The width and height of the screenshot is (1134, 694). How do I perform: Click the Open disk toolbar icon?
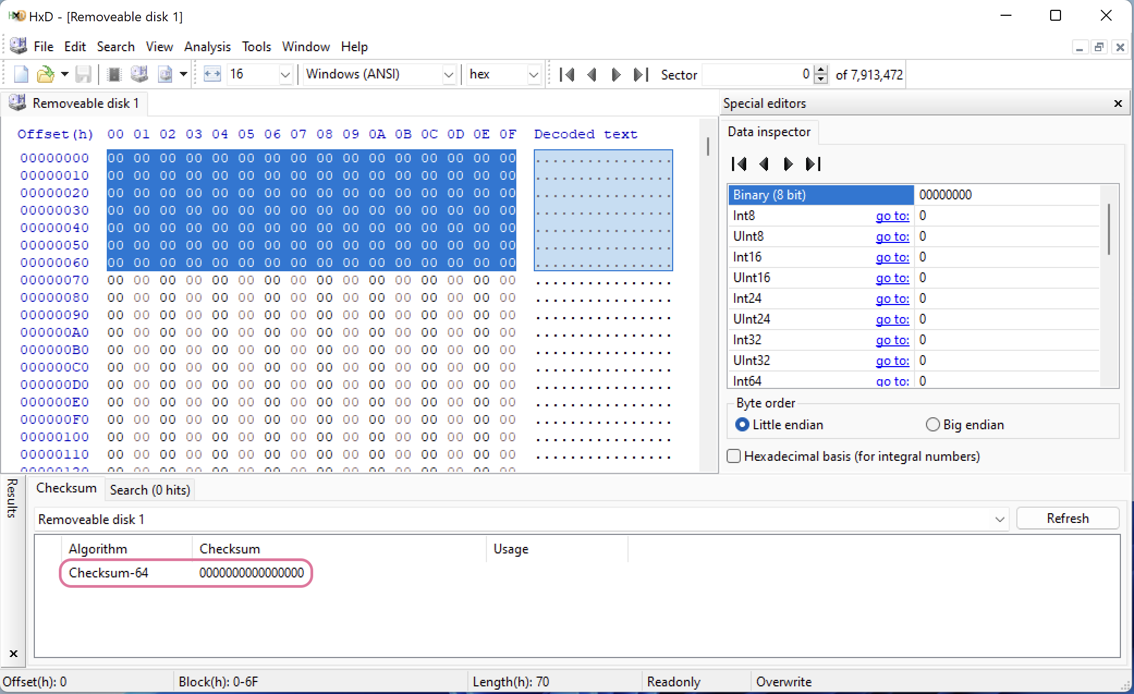click(139, 74)
